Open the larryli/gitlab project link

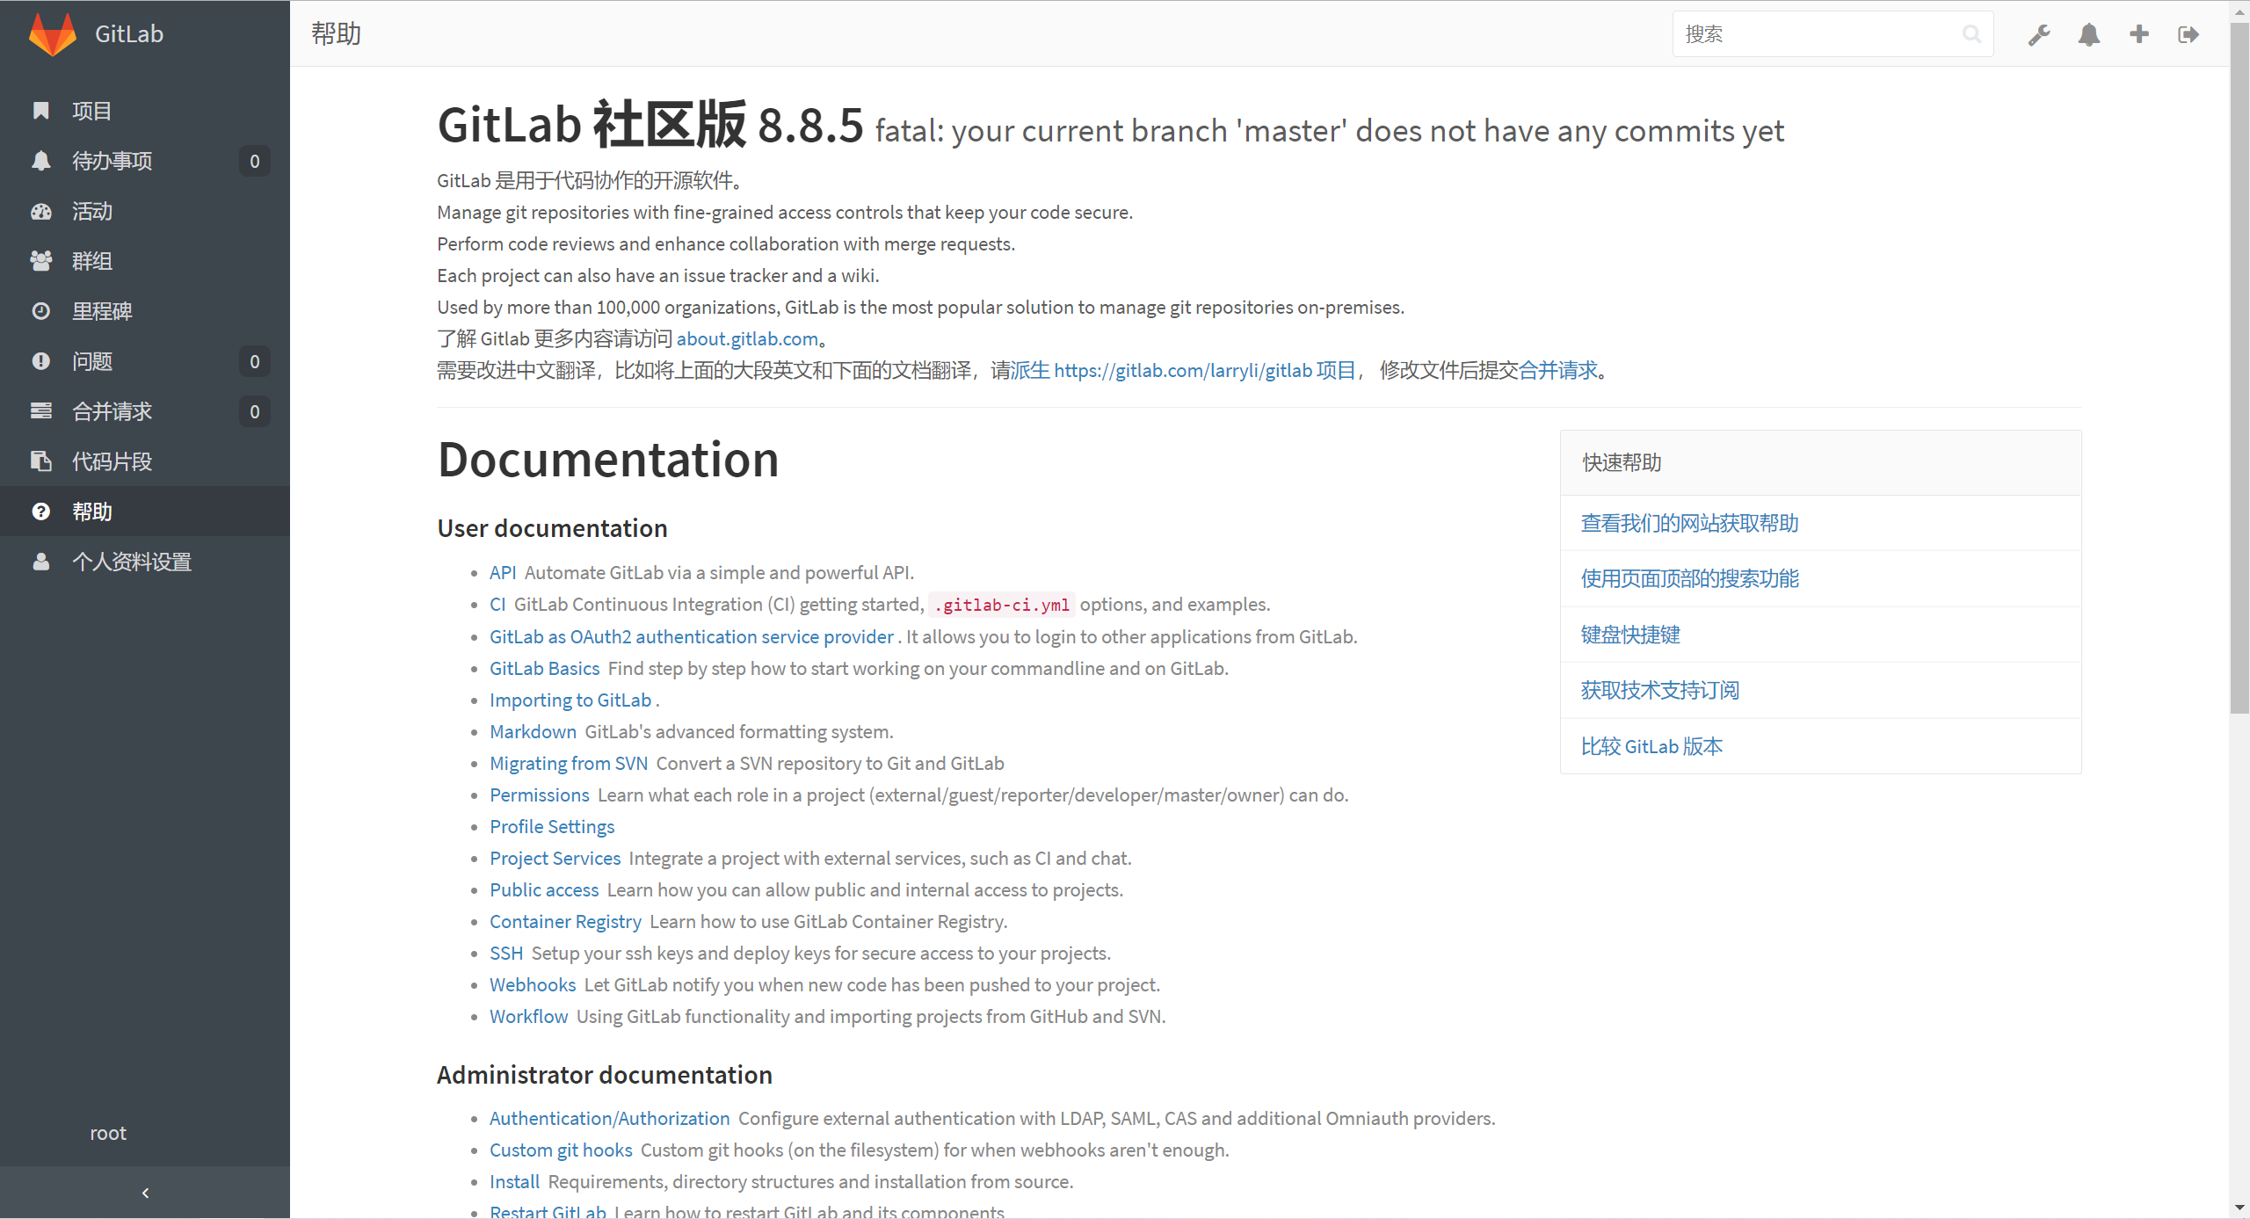(1184, 371)
